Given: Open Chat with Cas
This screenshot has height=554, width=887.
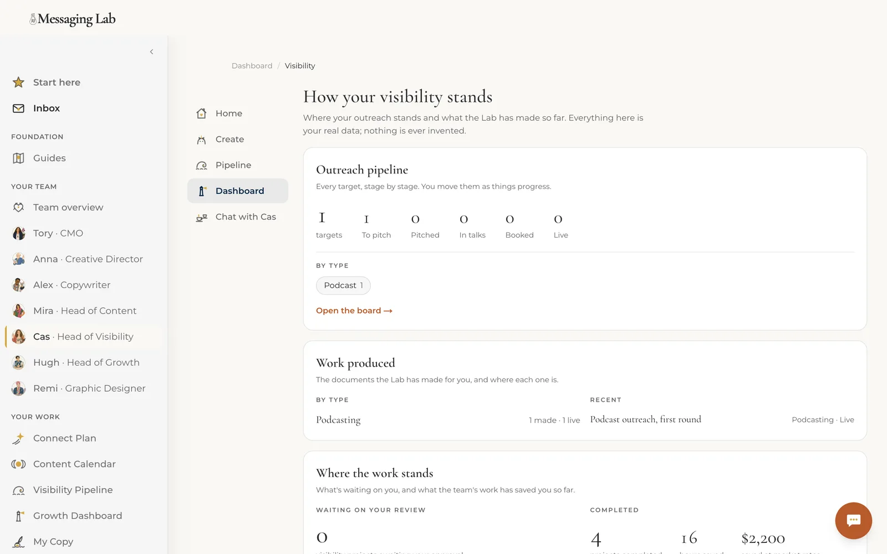Looking at the screenshot, I should pyautogui.click(x=237, y=217).
